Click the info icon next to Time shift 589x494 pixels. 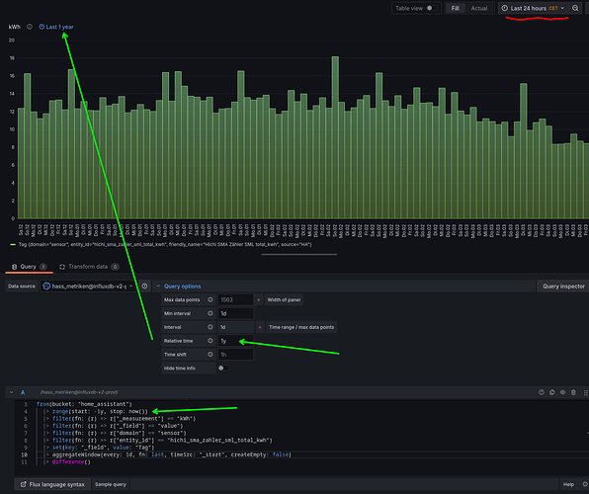210,355
